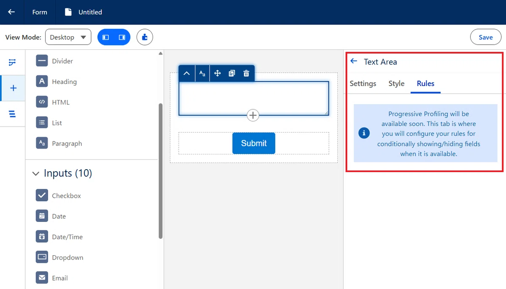This screenshot has width=506, height=289.
Task: Click the info icon in the notice
Action: tap(364, 133)
